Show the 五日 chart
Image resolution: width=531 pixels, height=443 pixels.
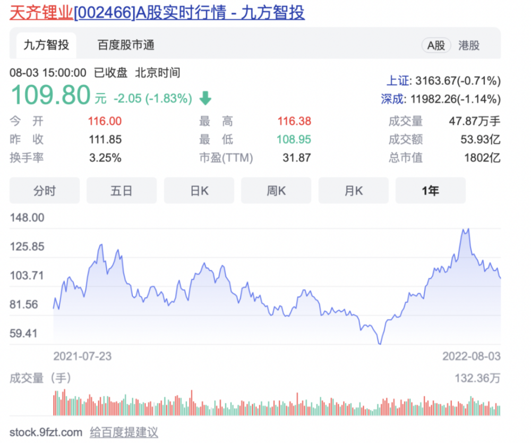pyautogui.click(x=122, y=191)
